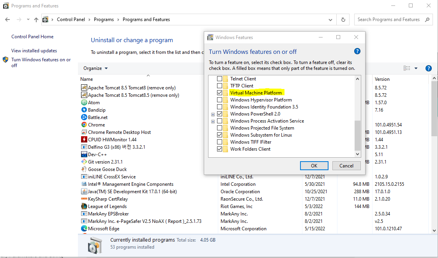Click the KeySharp CertRelay icon

[84, 199]
